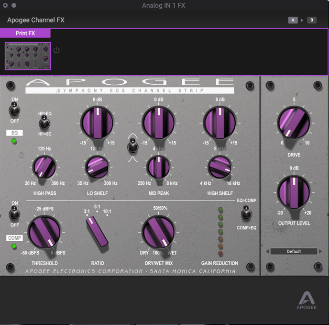Click the lower orange gain reduction LED
The image size is (329, 325).
[x=220, y=246]
